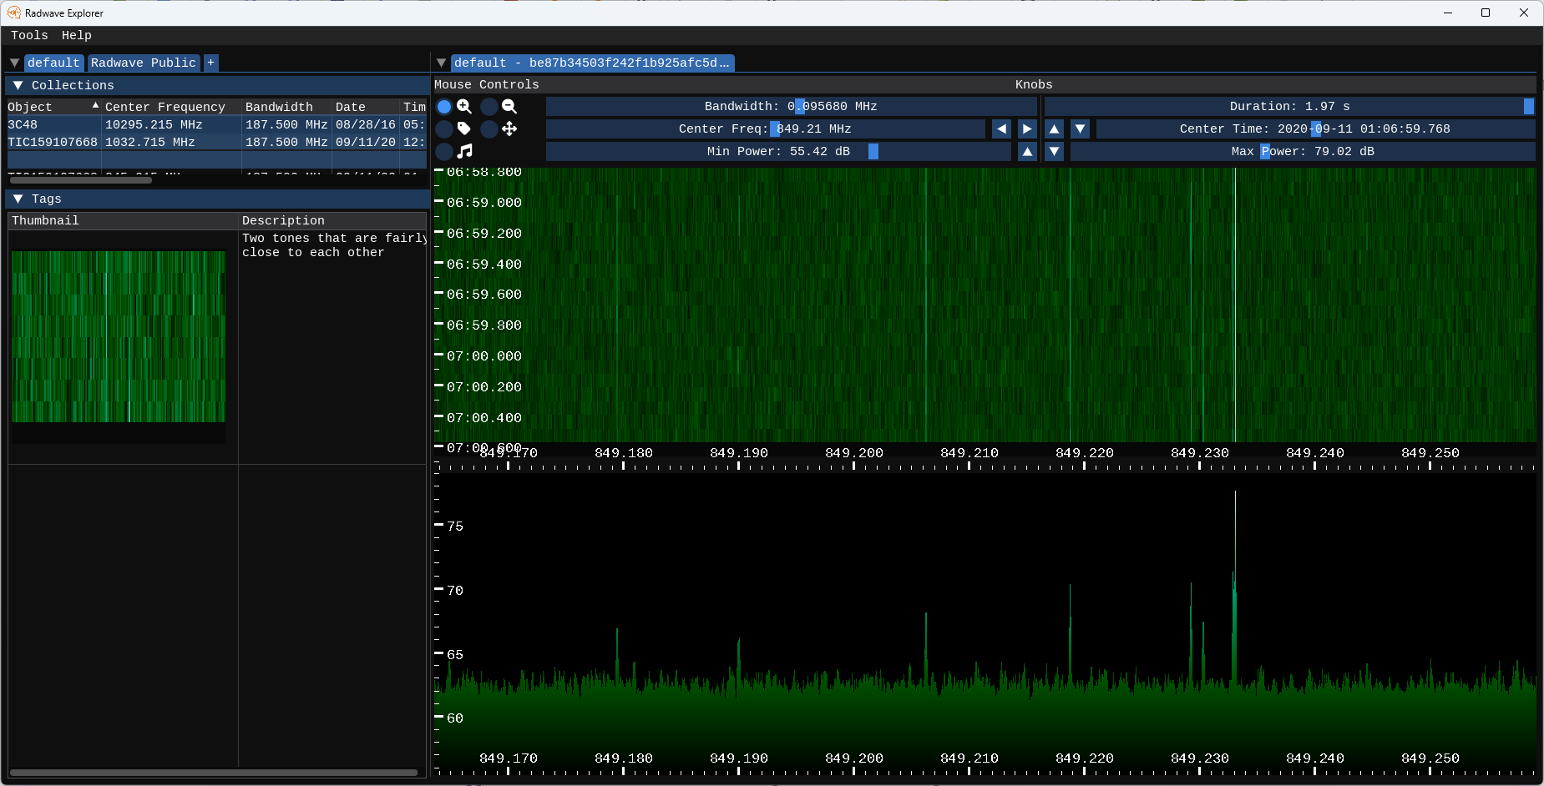Add a new collection tab with plus
The width and height of the screenshot is (1544, 786).
211,63
